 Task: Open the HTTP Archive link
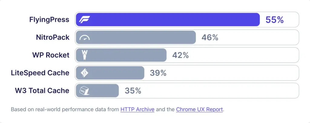click(x=137, y=109)
